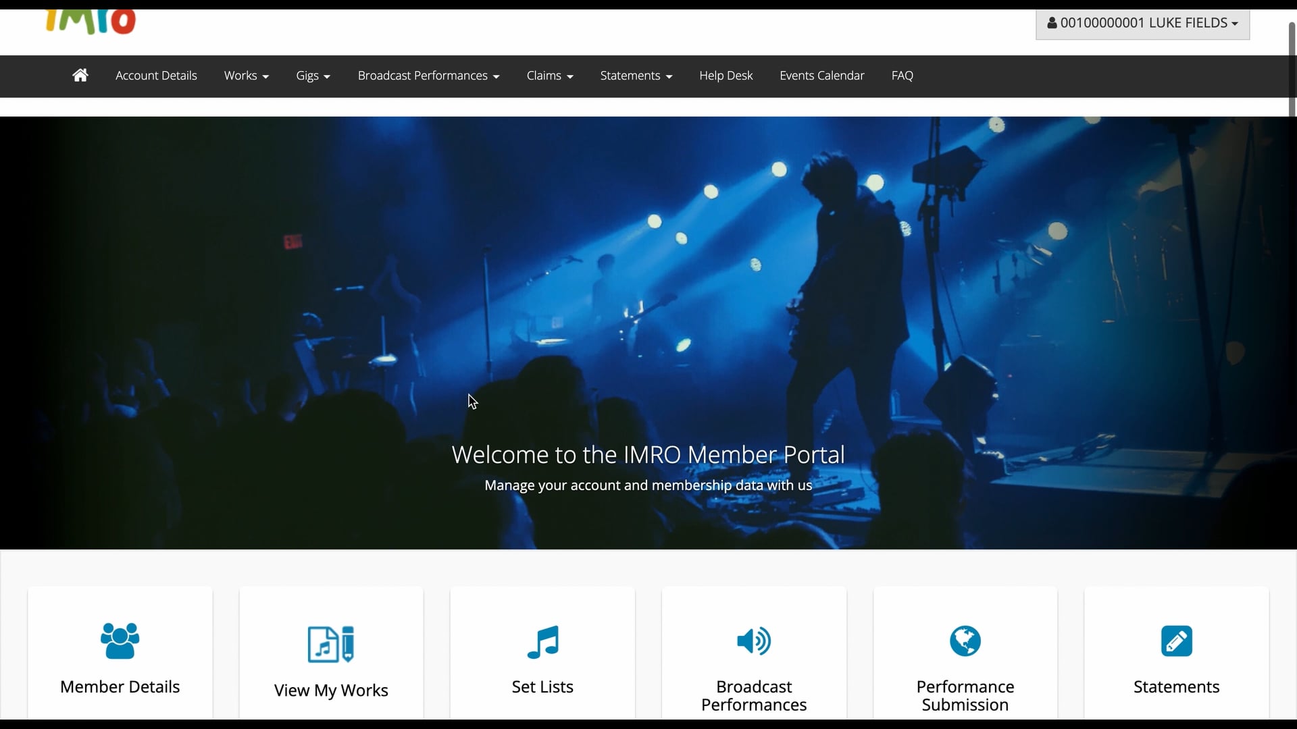Viewport: 1297px width, 729px height.
Task: Open the LUKE FIELDS user account dropdown
Action: 1142,24
